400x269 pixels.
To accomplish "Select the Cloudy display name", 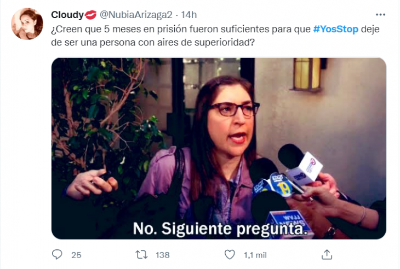I will [67, 15].
